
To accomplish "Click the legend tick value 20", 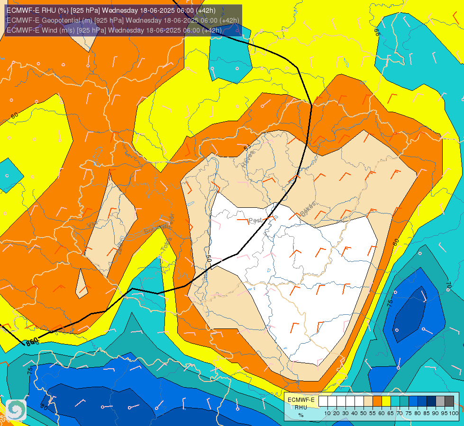I will coord(337,413).
